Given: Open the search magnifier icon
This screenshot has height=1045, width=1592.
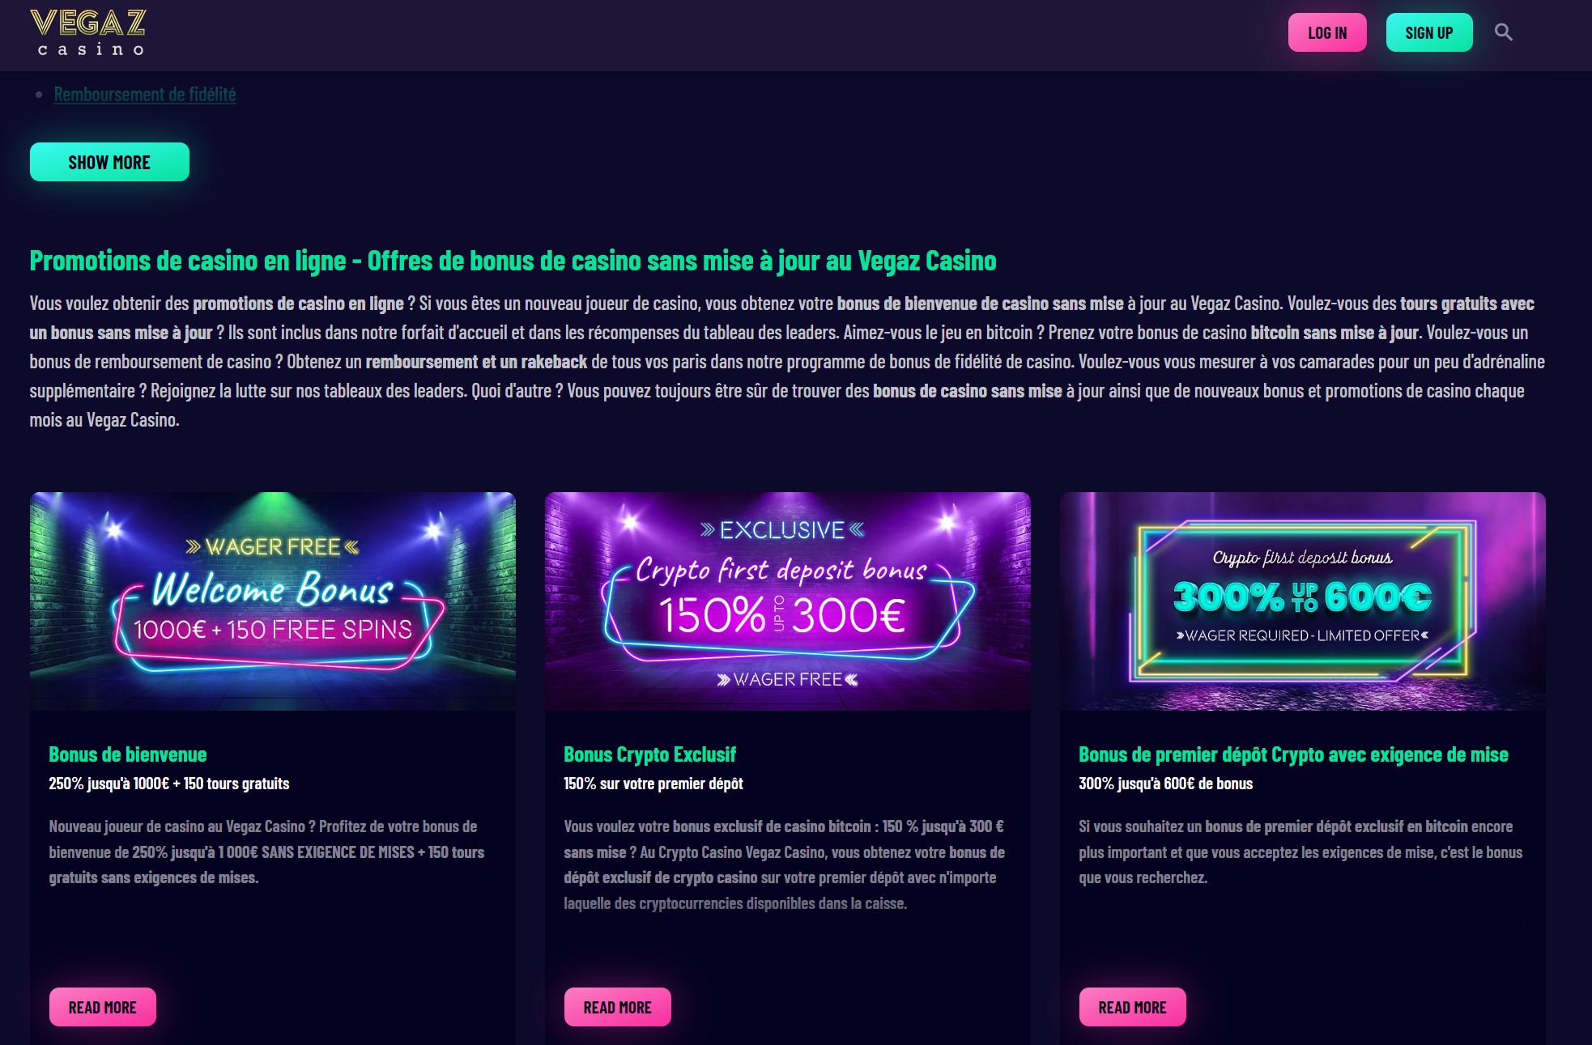Looking at the screenshot, I should point(1504,32).
